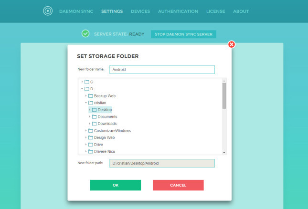Image resolution: width=308 pixels, height=209 pixels.
Task: Collapse the cristian folder node
Action: coord(86,103)
